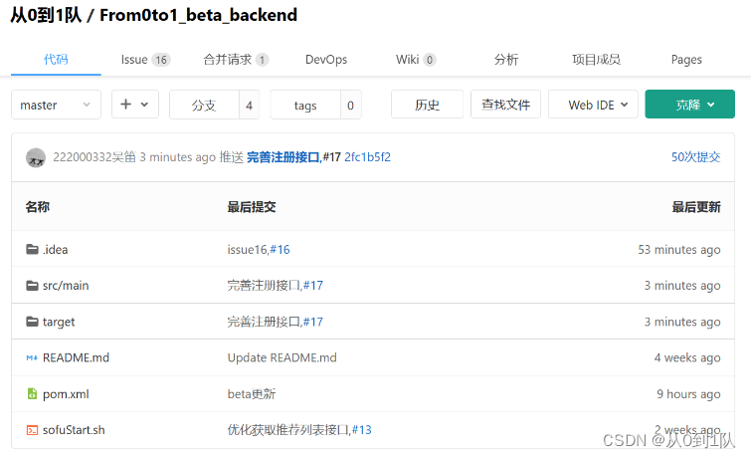Click issue link #16 in .idea row
Image resolution: width=751 pixels, height=458 pixels.
pyautogui.click(x=280, y=249)
